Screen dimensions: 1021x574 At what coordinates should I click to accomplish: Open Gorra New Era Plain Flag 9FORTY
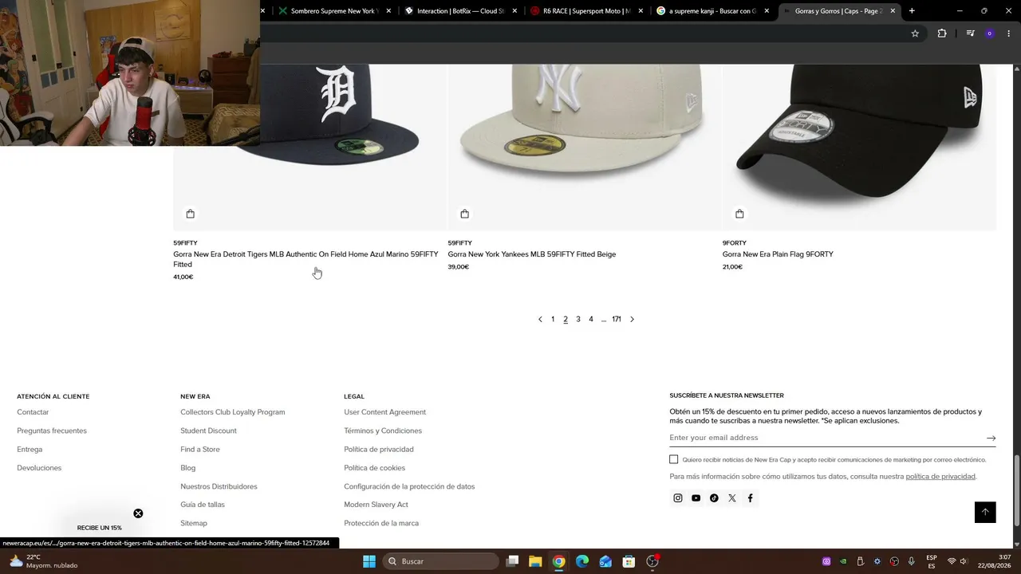(x=778, y=254)
